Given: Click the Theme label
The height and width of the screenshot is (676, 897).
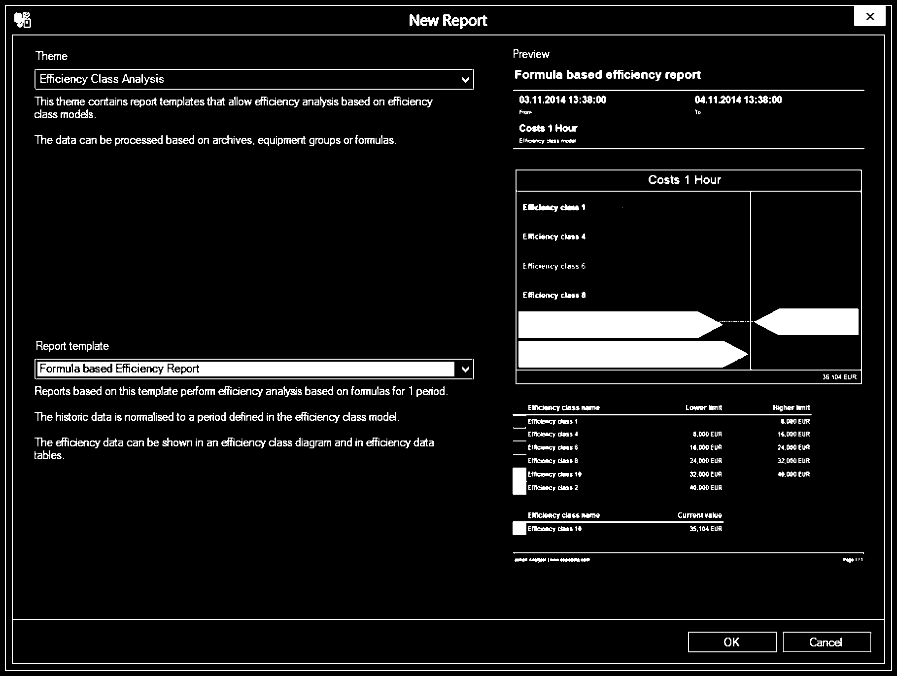Looking at the screenshot, I should pyautogui.click(x=51, y=56).
